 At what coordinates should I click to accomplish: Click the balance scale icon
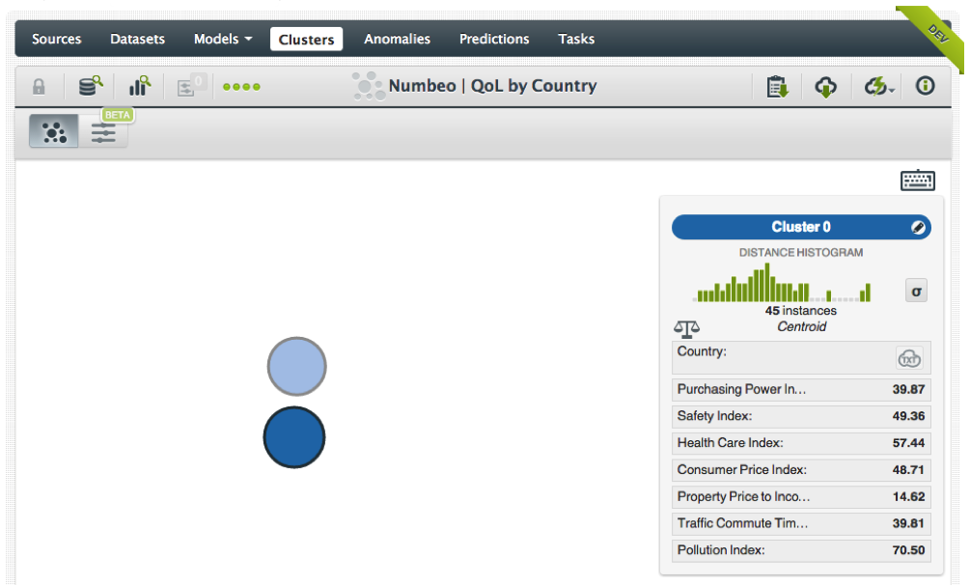[686, 330]
